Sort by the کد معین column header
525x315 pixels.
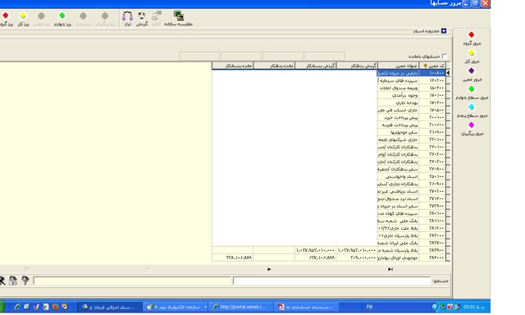coord(432,66)
